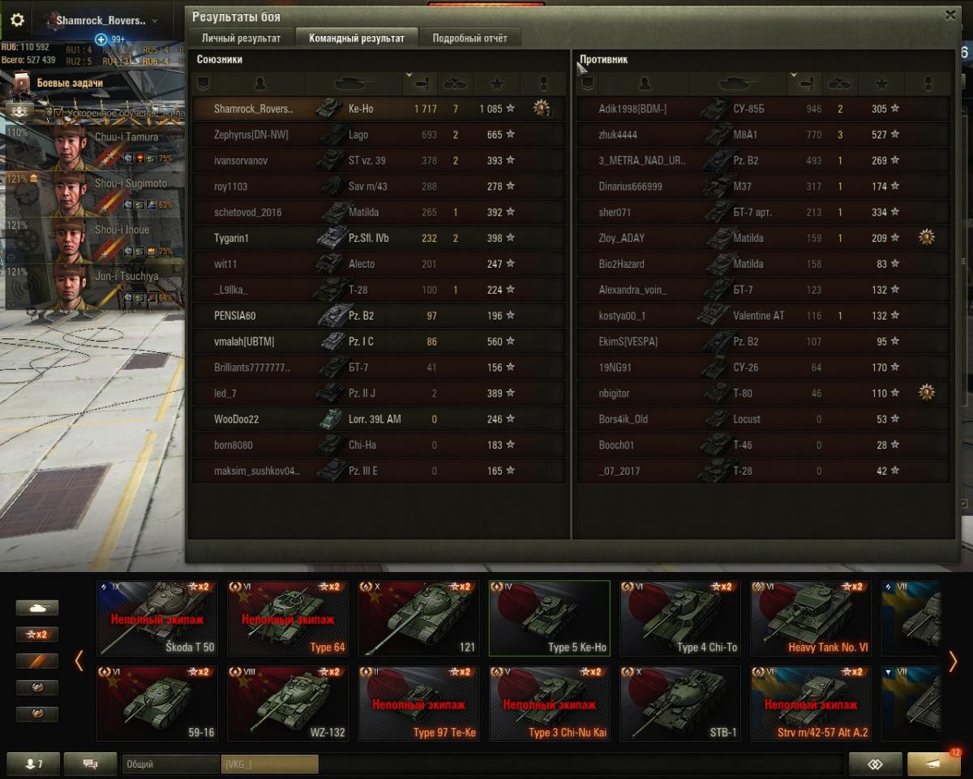973x779 pixels.
Task: Select the Type 4 Chi-To tank
Action: click(x=680, y=618)
